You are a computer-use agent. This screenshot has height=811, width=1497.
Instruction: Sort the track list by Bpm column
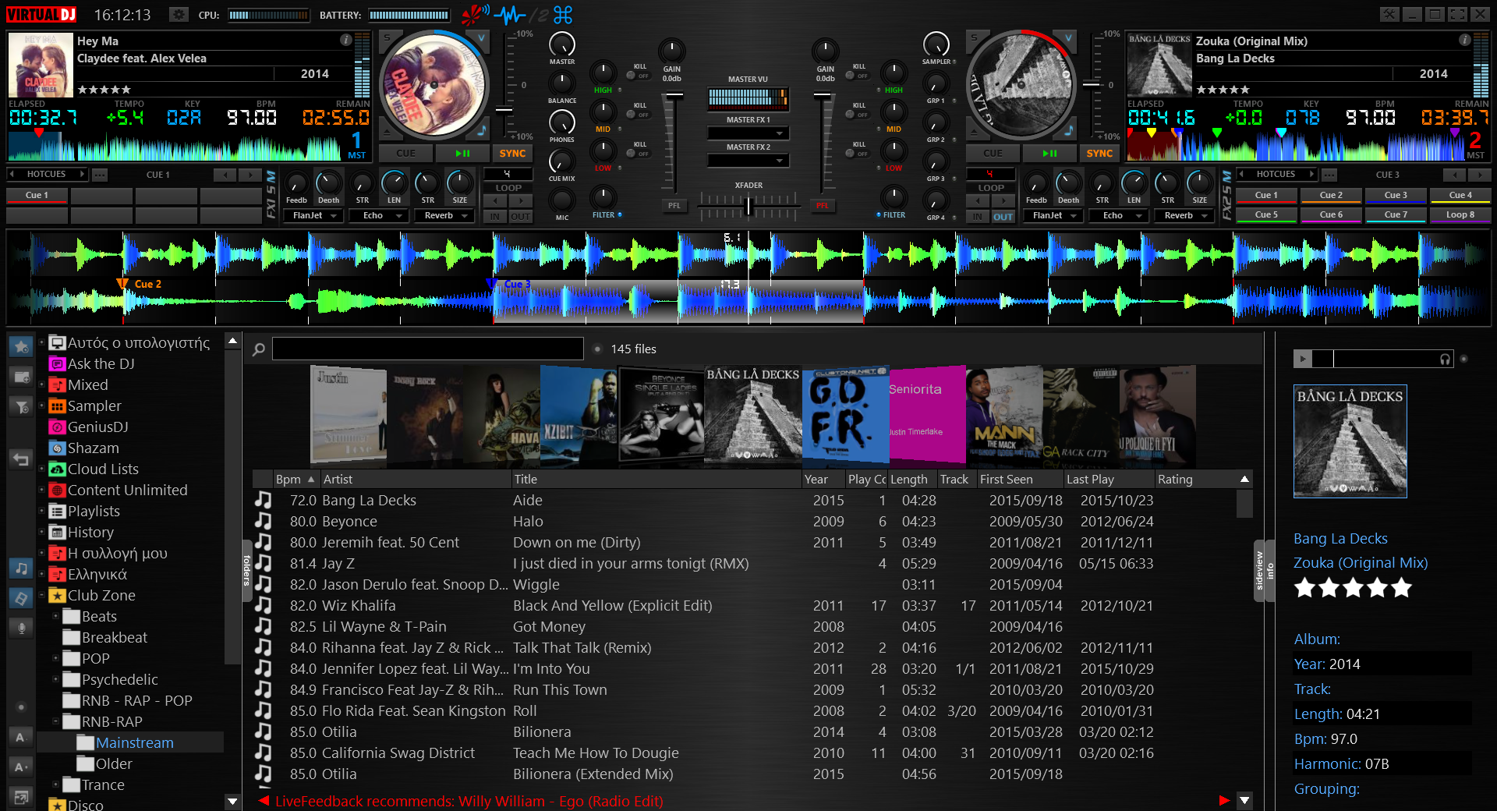click(x=288, y=480)
